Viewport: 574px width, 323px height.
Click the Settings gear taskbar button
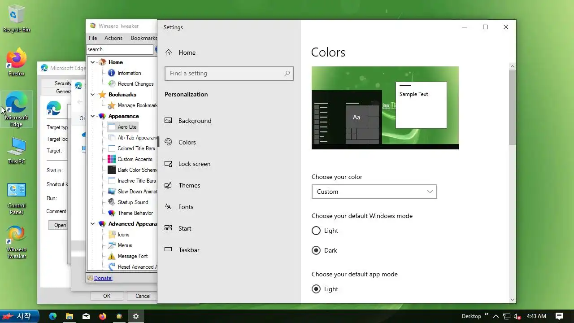pos(136,316)
